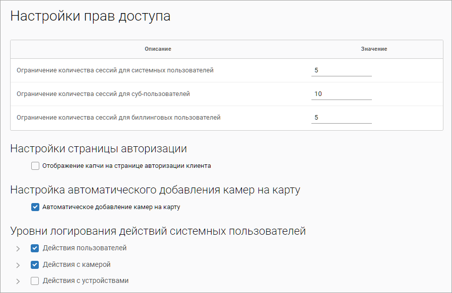Click the automatic camera adding section heading
The width and height of the screenshot is (452, 293).
pos(155,190)
